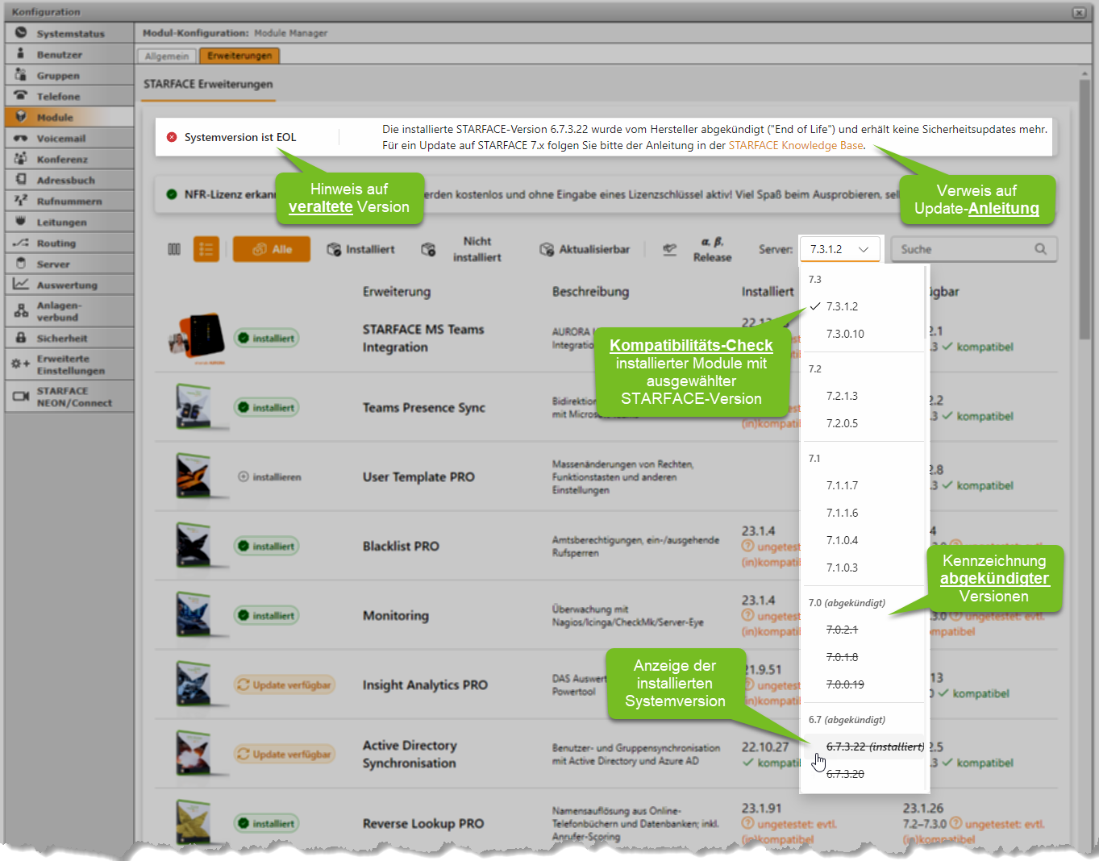Click Update verfügbar for Insight Analytics PRO
Viewport: 1099px width, 861px height.
point(285,684)
